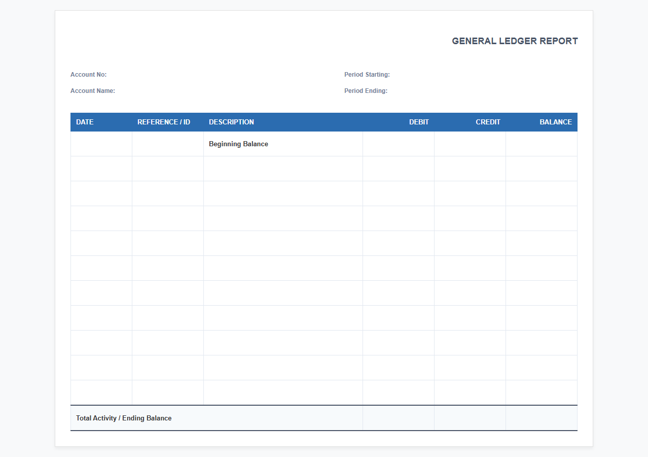Click the Period Ending: label

click(366, 91)
